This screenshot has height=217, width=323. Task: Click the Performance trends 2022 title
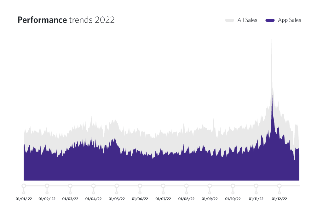pyautogui.click(x=66, y=20)
